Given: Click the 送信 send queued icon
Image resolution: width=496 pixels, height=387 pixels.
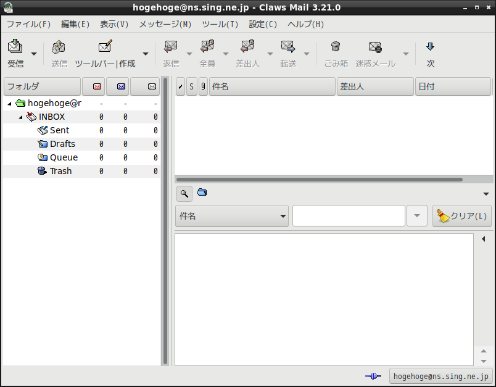Looking at the screenshot, I should pyautogui.click(x=59, y=47).
